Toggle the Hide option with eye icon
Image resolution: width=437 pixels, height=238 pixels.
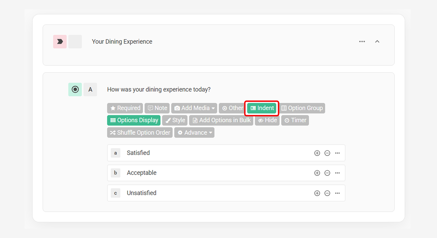tap(262, 120)
